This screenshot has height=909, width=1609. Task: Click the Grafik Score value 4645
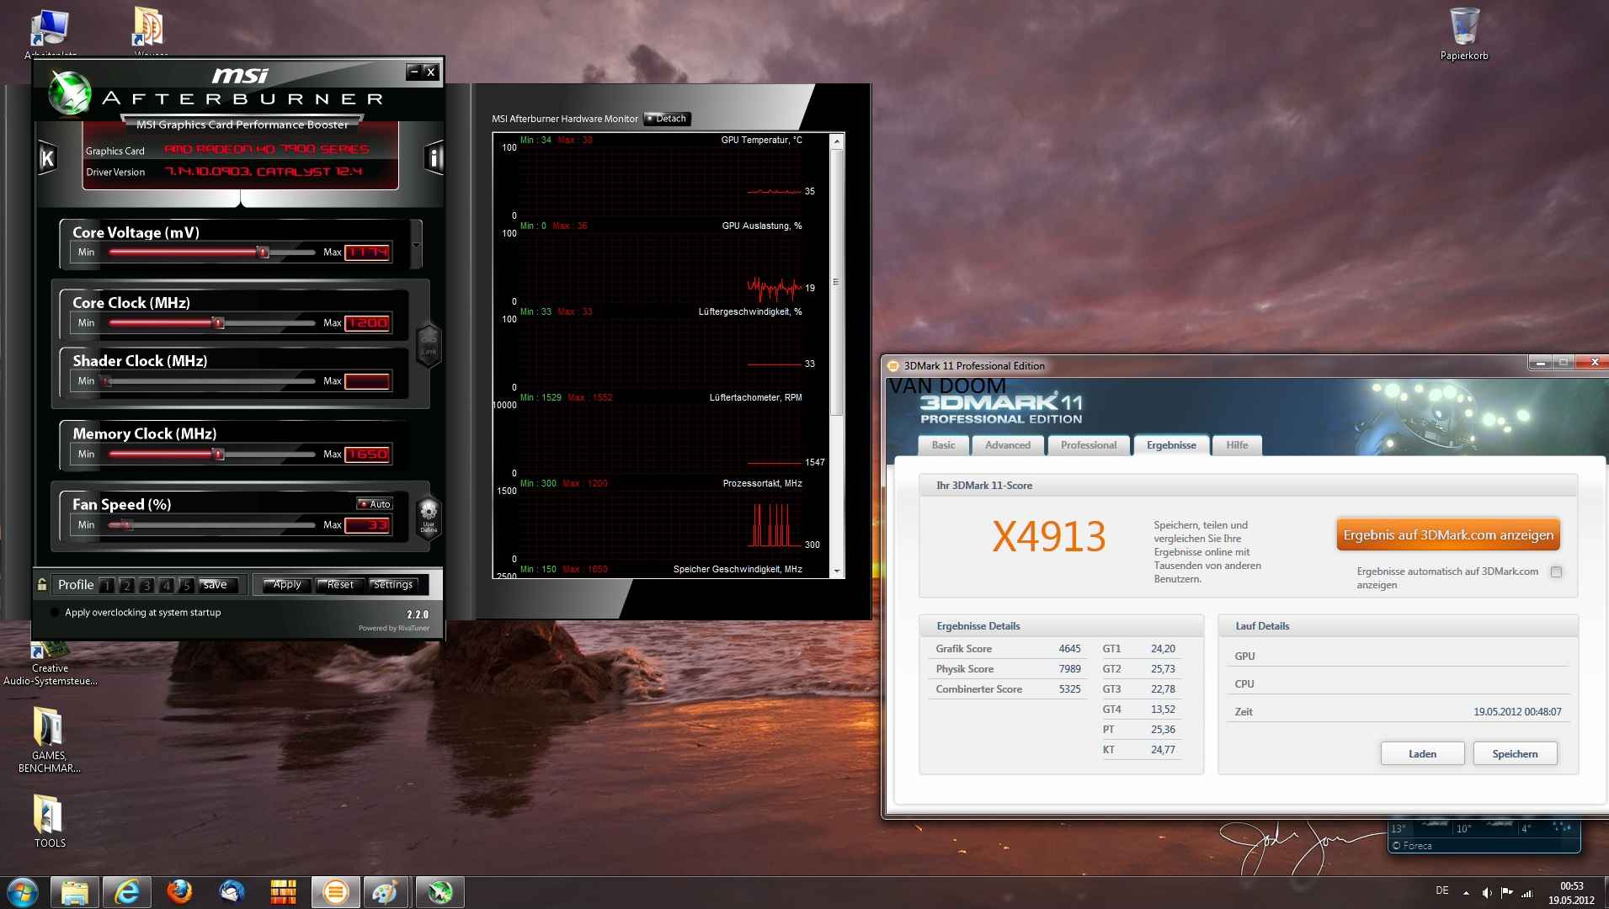1069,649
